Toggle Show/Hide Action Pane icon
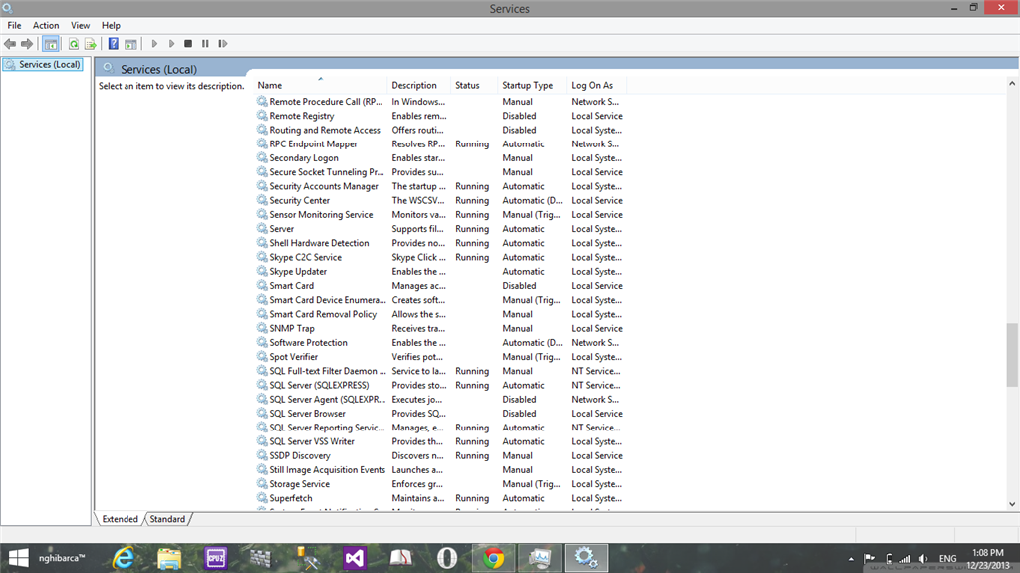The image size is (1020, 573). point(130,44)
